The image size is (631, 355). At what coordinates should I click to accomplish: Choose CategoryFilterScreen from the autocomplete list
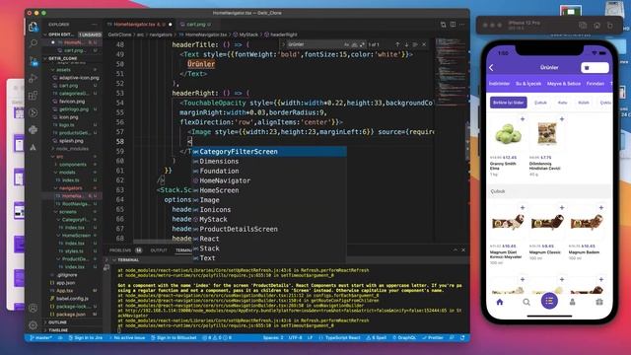pyautogui.click(x=269, y=151)
